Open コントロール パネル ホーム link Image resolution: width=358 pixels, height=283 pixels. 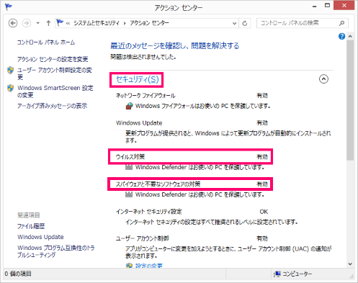46,42
